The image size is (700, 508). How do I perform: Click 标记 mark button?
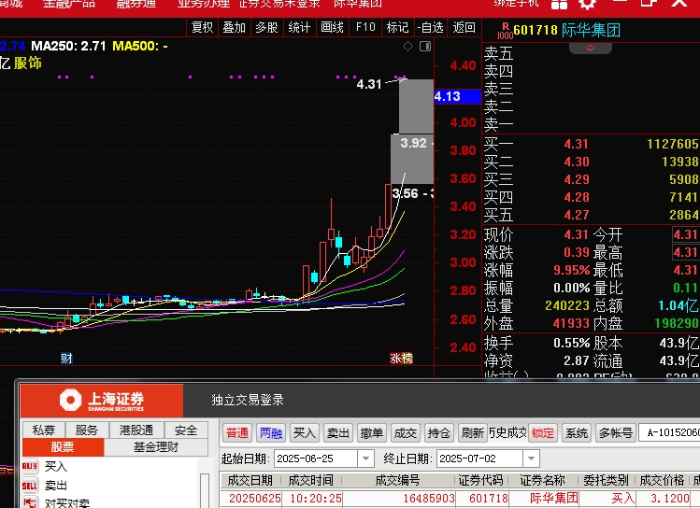point(397,28)
